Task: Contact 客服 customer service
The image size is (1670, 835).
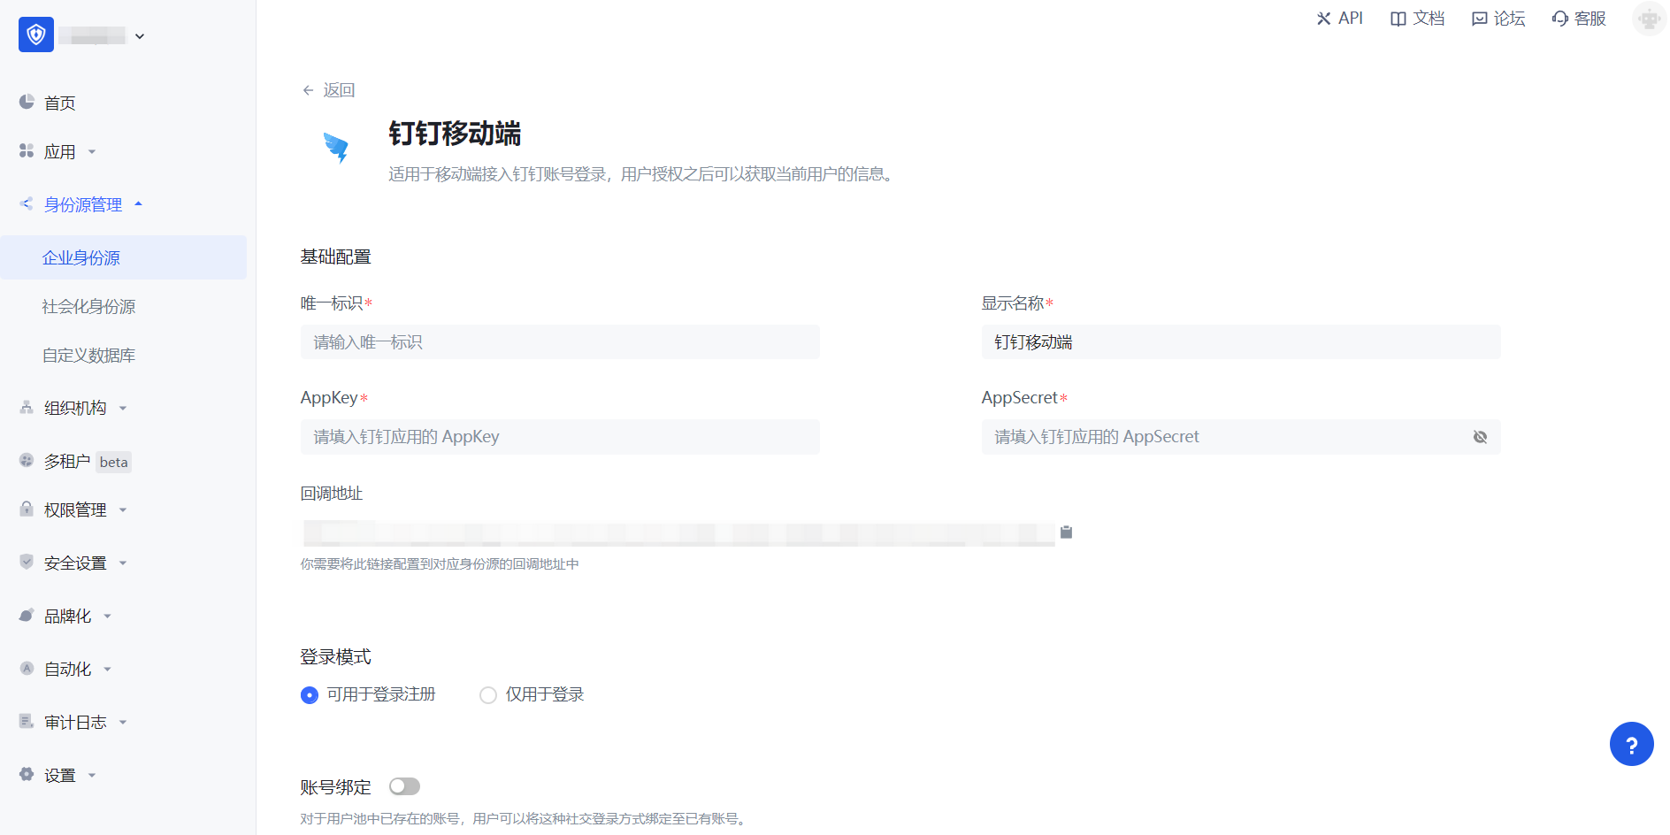Action: (1579, 19)
